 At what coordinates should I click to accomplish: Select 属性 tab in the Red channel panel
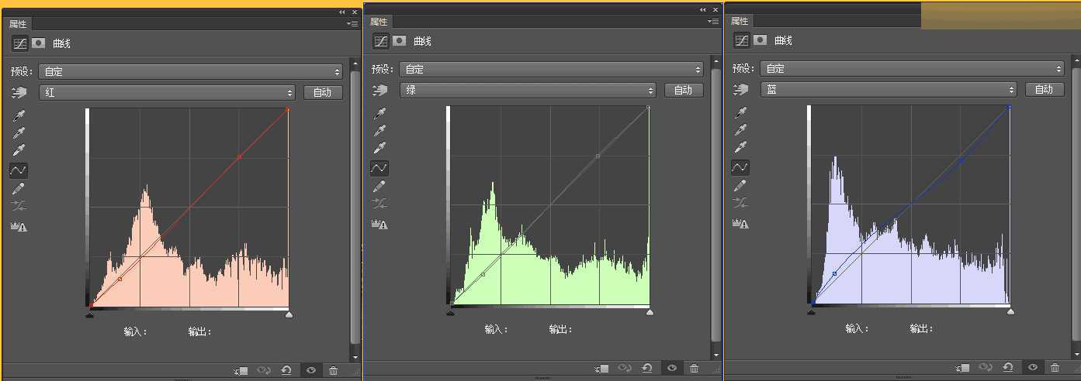[x=18, y=24]
